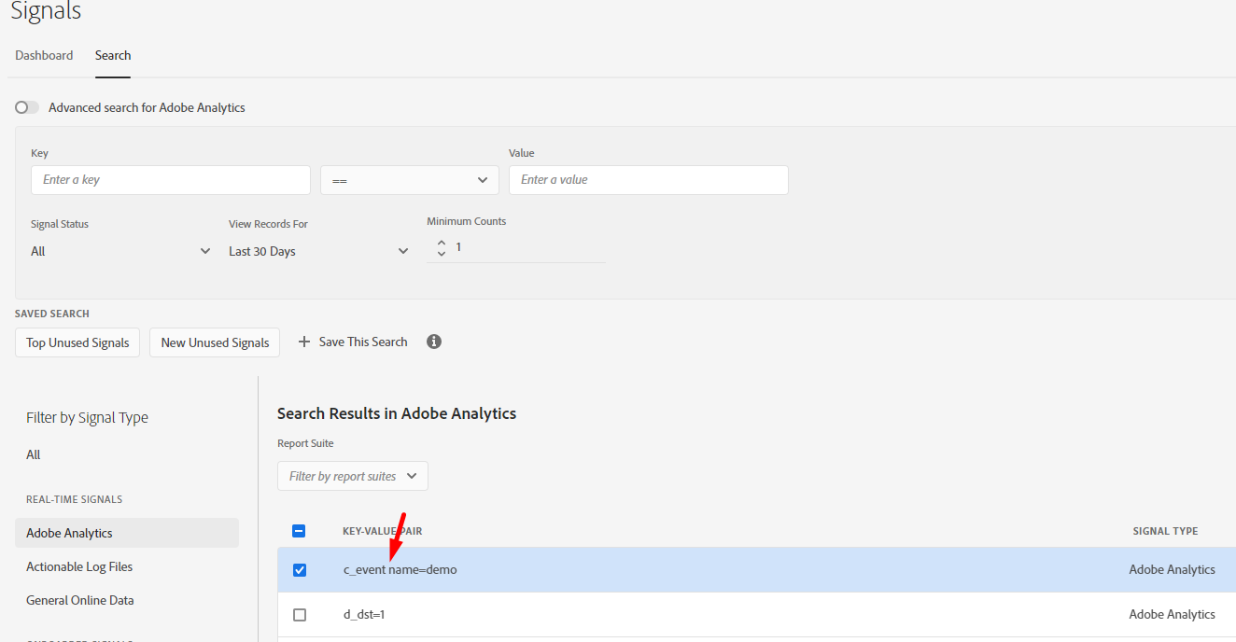
Task: Click the Value input field
Action: 649,180
